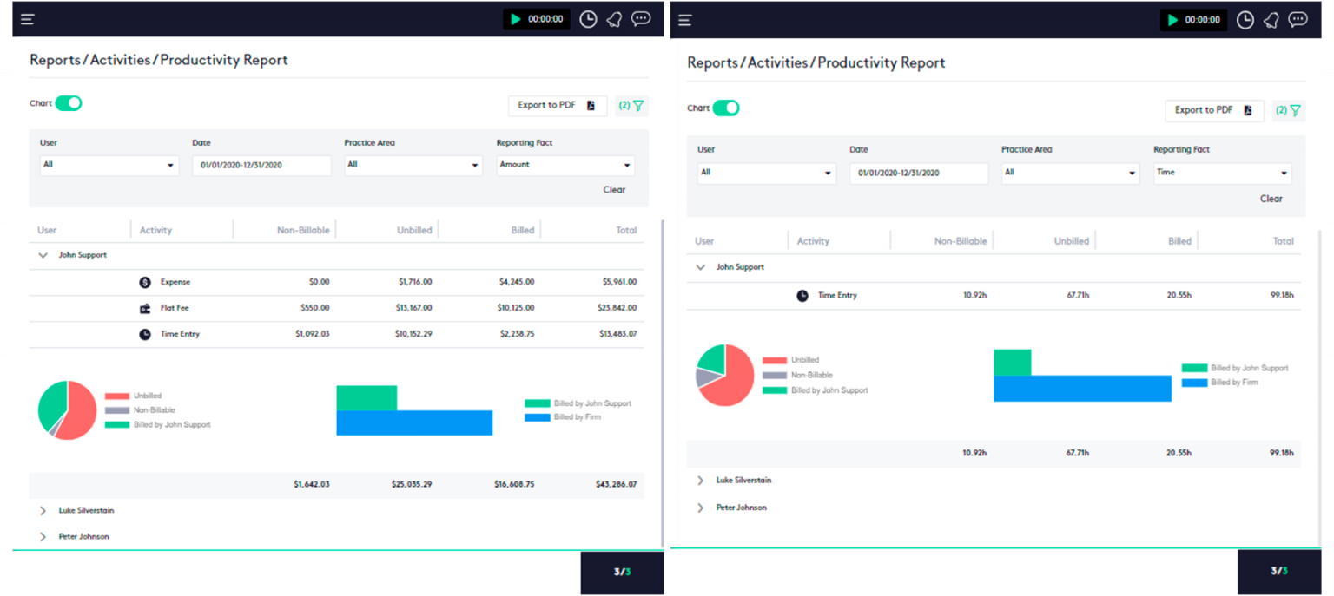Open notifications bell in left header

click(x=614, y=19)
